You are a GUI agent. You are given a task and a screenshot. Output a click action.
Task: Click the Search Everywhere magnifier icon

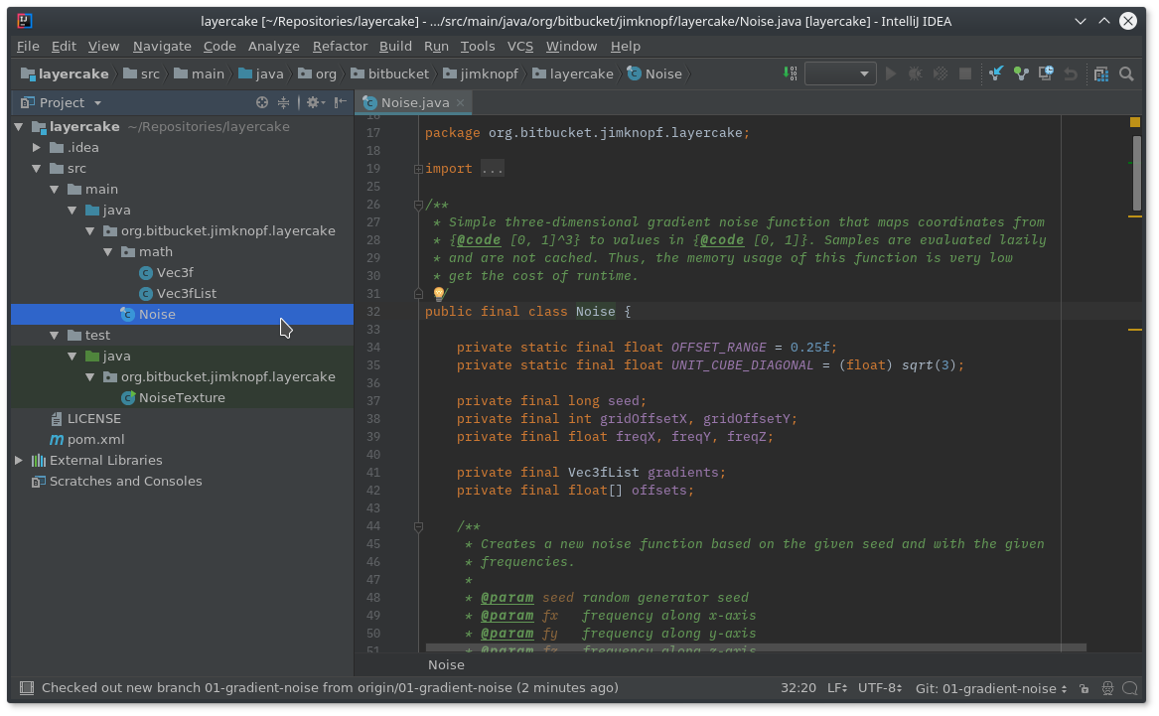click(1126, 73)
